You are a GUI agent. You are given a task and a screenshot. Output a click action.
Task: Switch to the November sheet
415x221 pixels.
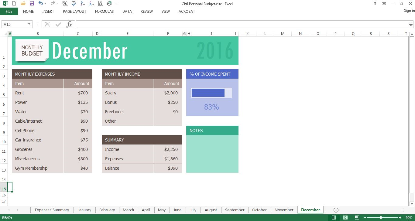point(284,210)
